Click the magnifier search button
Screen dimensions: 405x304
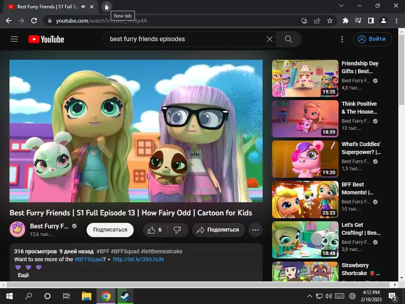[288, 39]
